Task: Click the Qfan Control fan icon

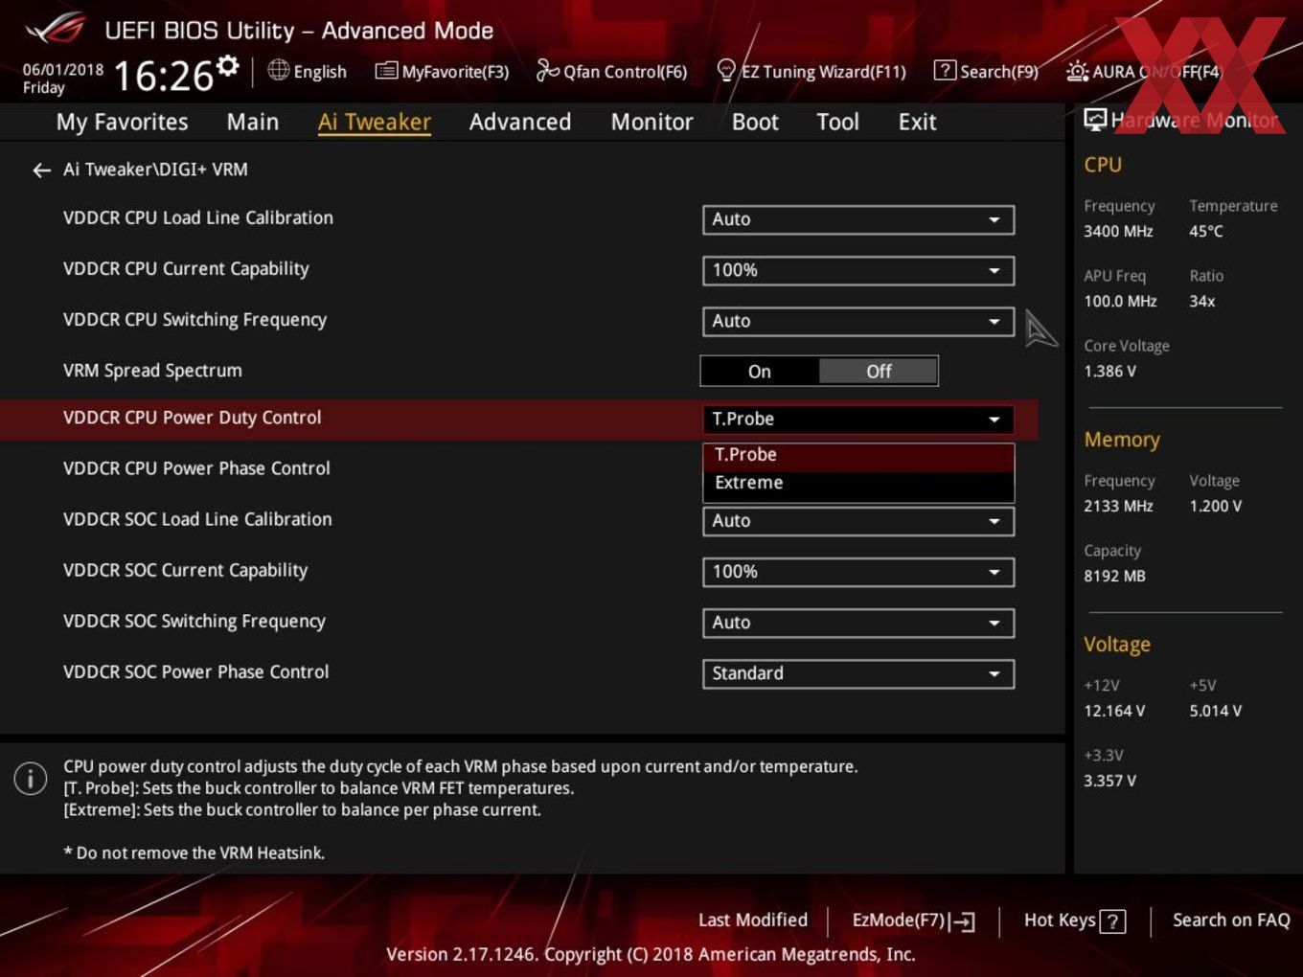Action: pos(547,70)
